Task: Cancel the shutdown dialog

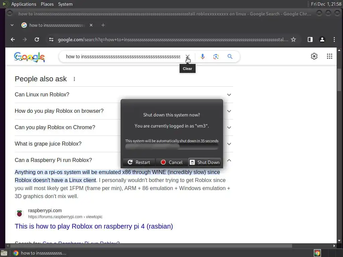Action: coord(172,162)
